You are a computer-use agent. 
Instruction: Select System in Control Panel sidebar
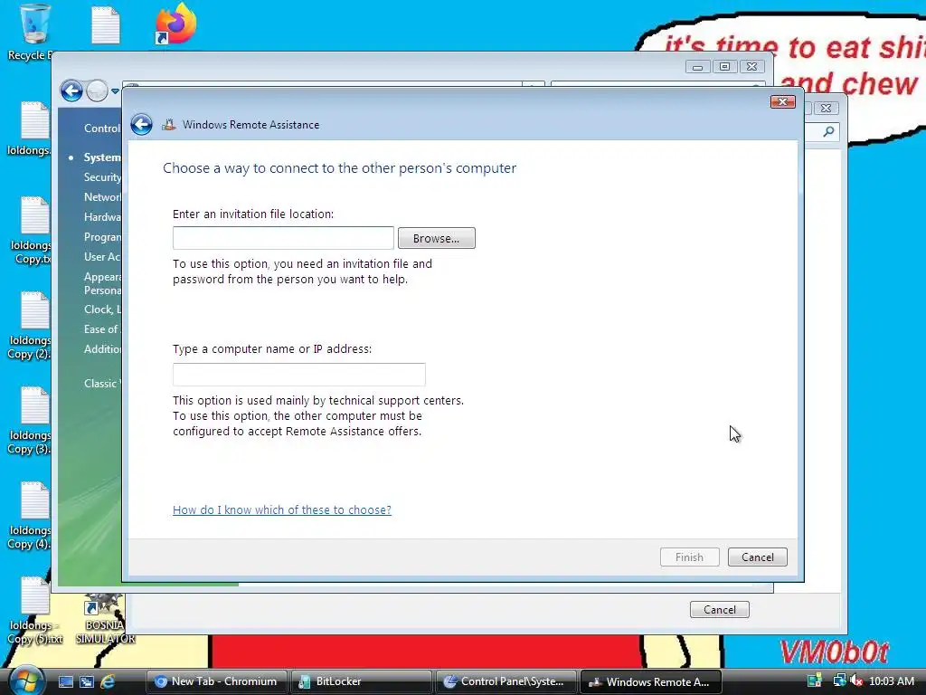(x=102, y=157)
